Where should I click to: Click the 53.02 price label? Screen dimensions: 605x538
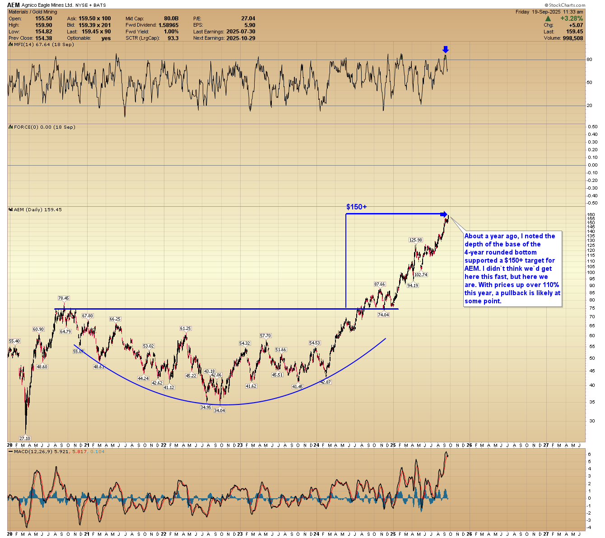pyautogui.click(x=149, y=346)
